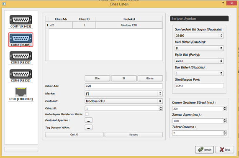Screen dimensions: 239x158
Task: Open the ETH0 Ethernet port
Action: (x=21, y=94)
